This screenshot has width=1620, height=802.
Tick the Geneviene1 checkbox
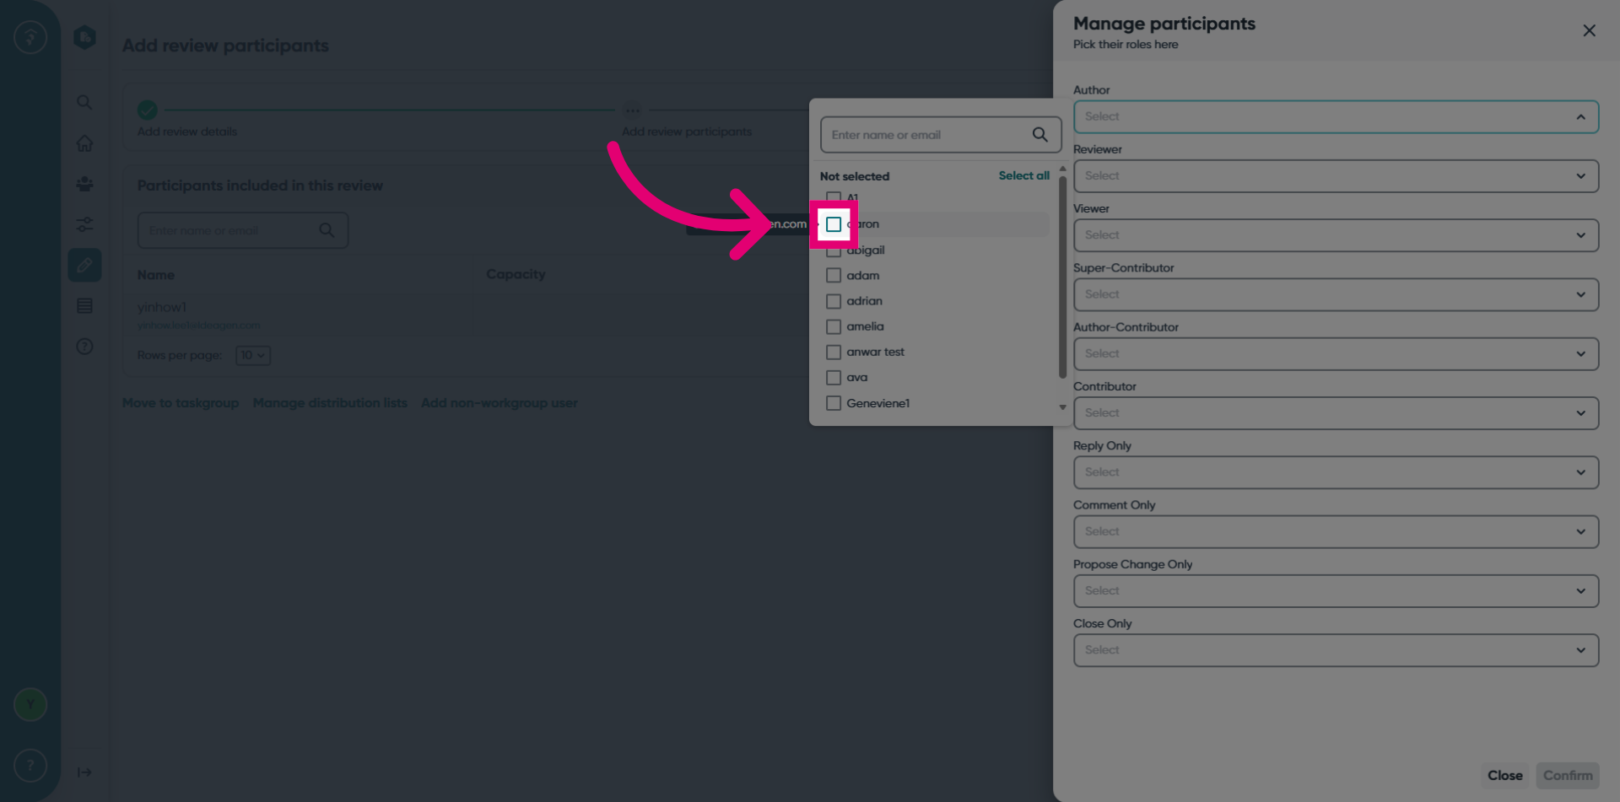point(834,403)
